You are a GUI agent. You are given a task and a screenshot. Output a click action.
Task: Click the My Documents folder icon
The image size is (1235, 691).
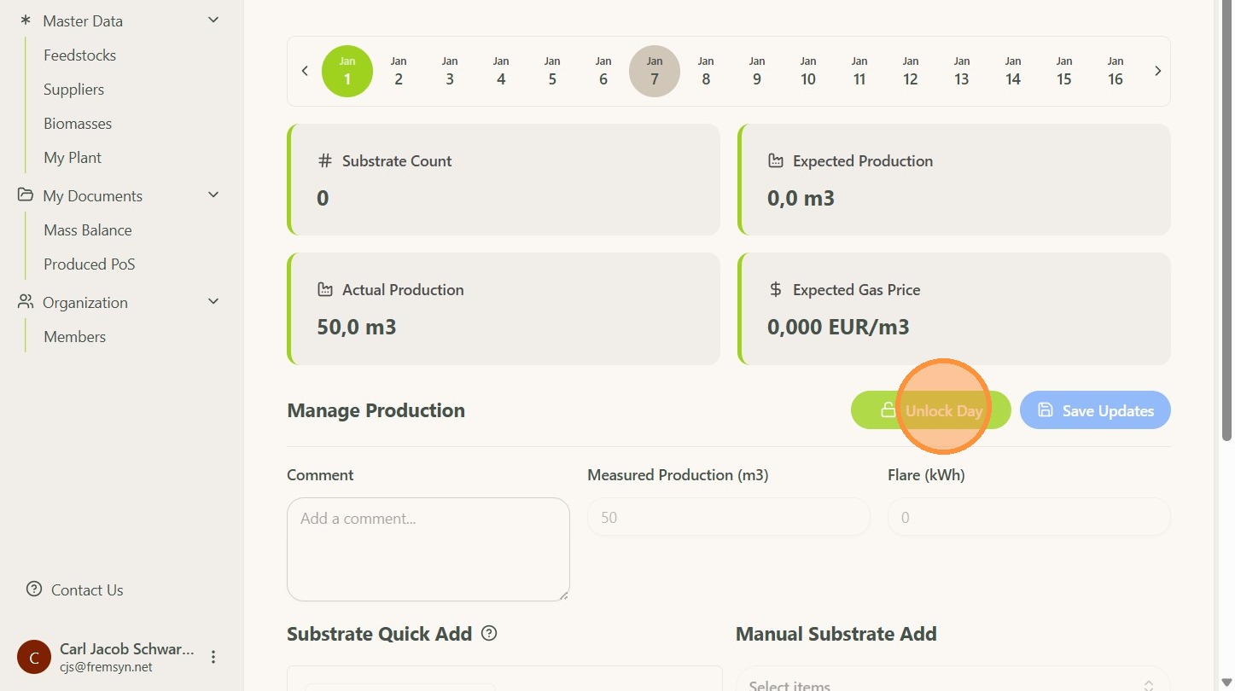(26, 195)
